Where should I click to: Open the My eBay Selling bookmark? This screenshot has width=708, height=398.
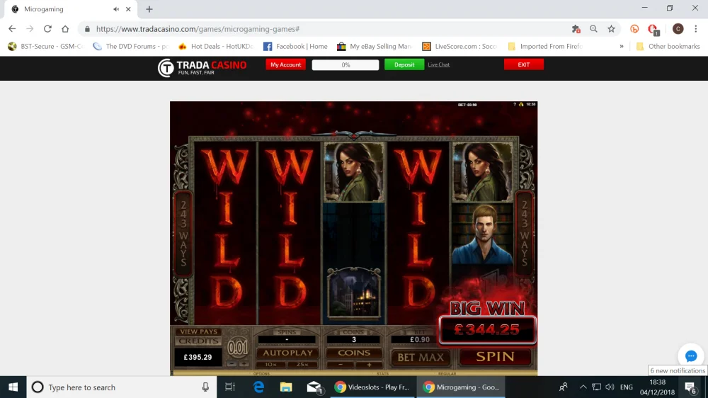[x=375, y=46]
